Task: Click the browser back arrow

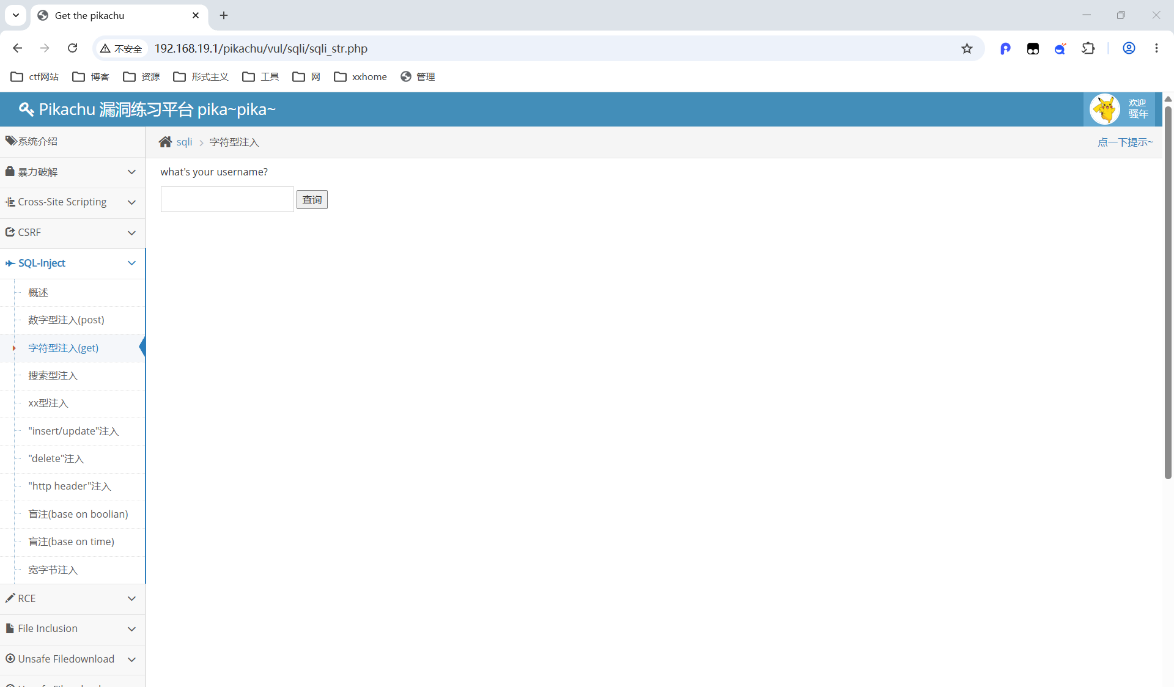Action: 17,48
